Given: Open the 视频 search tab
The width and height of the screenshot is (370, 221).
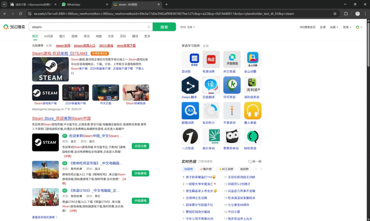Looking at the screenshot, I should pyautogui.click(x=74, y=36).
